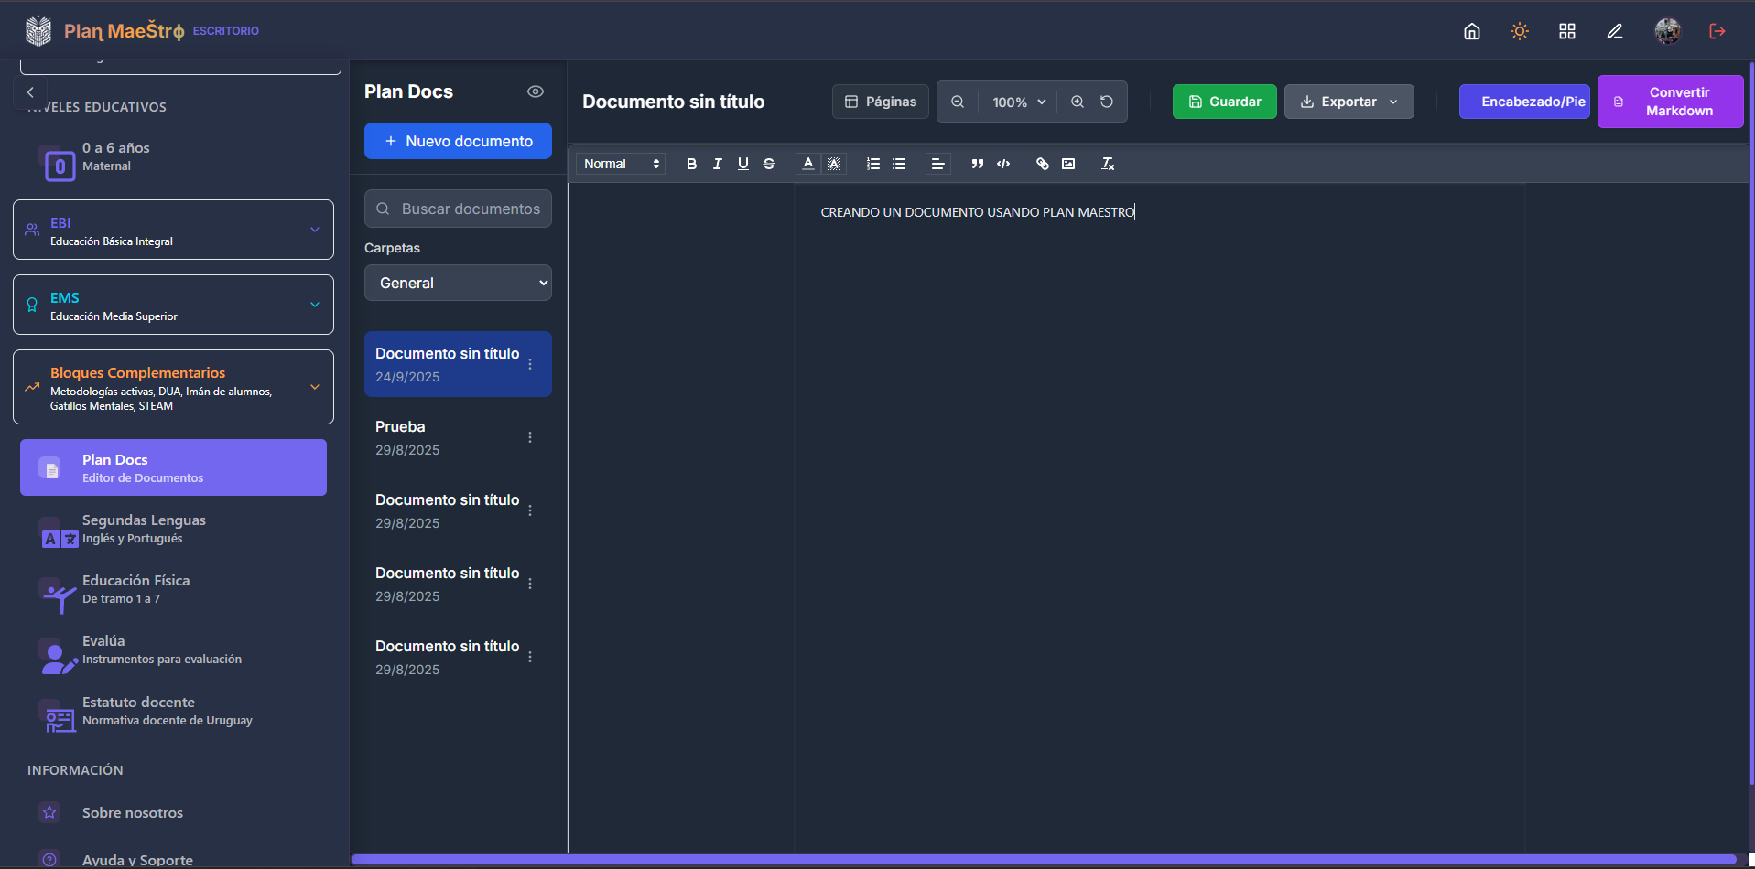1755x869 pixels.
Task: Open the text color picker
Action: point(807,164)
